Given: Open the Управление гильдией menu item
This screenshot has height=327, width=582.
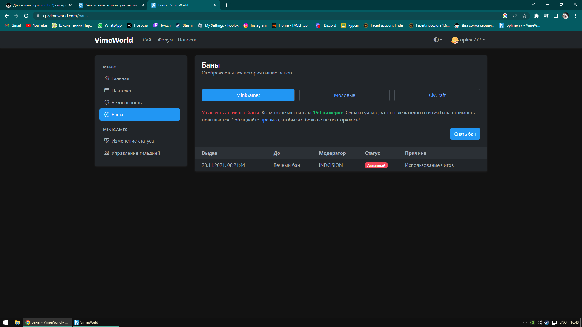Looking at the screenshot, I should [135, 153].
